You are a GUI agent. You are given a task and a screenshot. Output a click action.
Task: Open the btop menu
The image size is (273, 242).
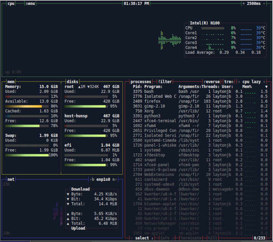pyautogui.click(x=30, y=3)
